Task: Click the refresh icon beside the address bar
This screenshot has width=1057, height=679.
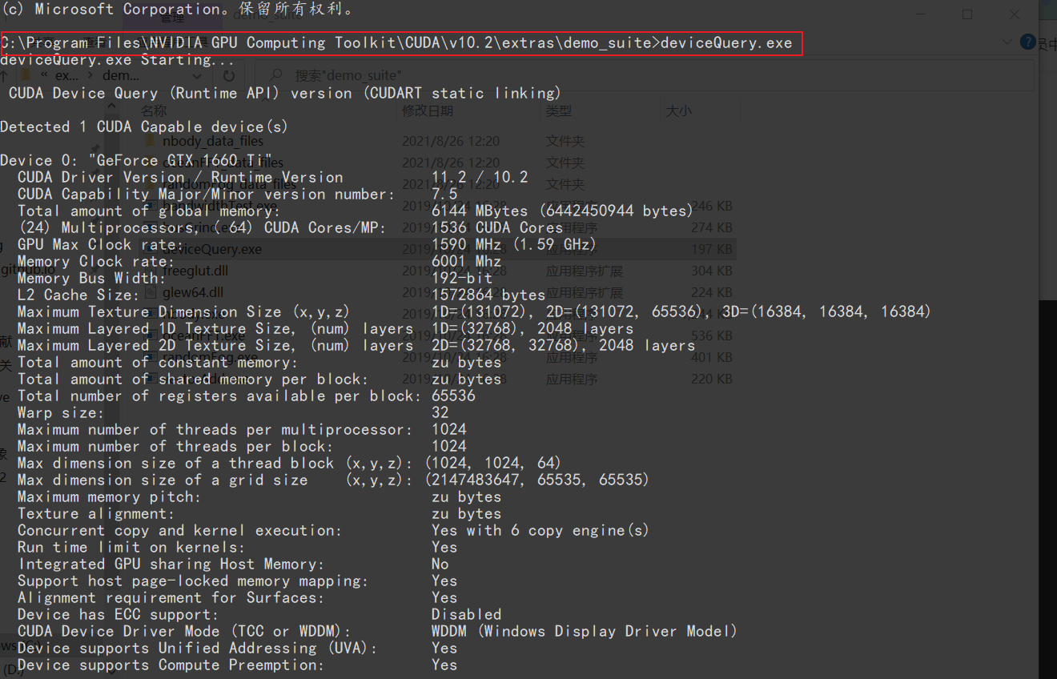Action: [x=230, y=74]
